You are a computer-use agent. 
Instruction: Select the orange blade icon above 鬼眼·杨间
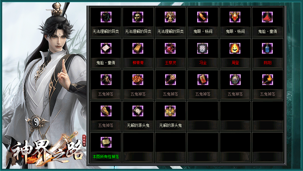(202, 17)
